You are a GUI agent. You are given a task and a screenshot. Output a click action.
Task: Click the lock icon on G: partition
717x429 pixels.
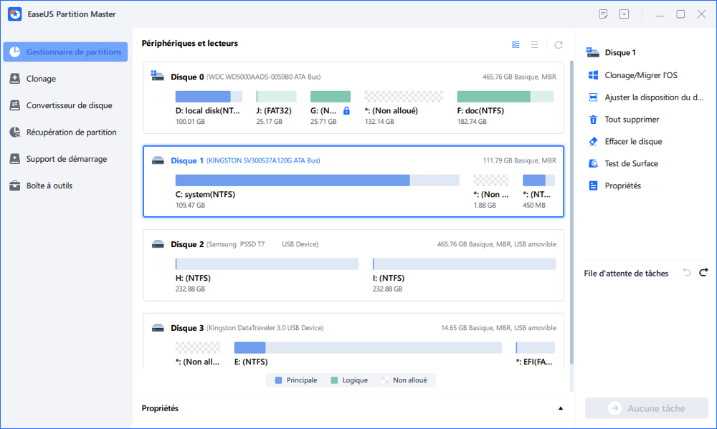click(346, 110)
